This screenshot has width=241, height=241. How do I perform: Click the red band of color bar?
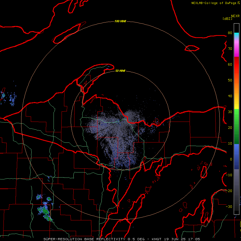pyautogui.click(x=236, y=65)
